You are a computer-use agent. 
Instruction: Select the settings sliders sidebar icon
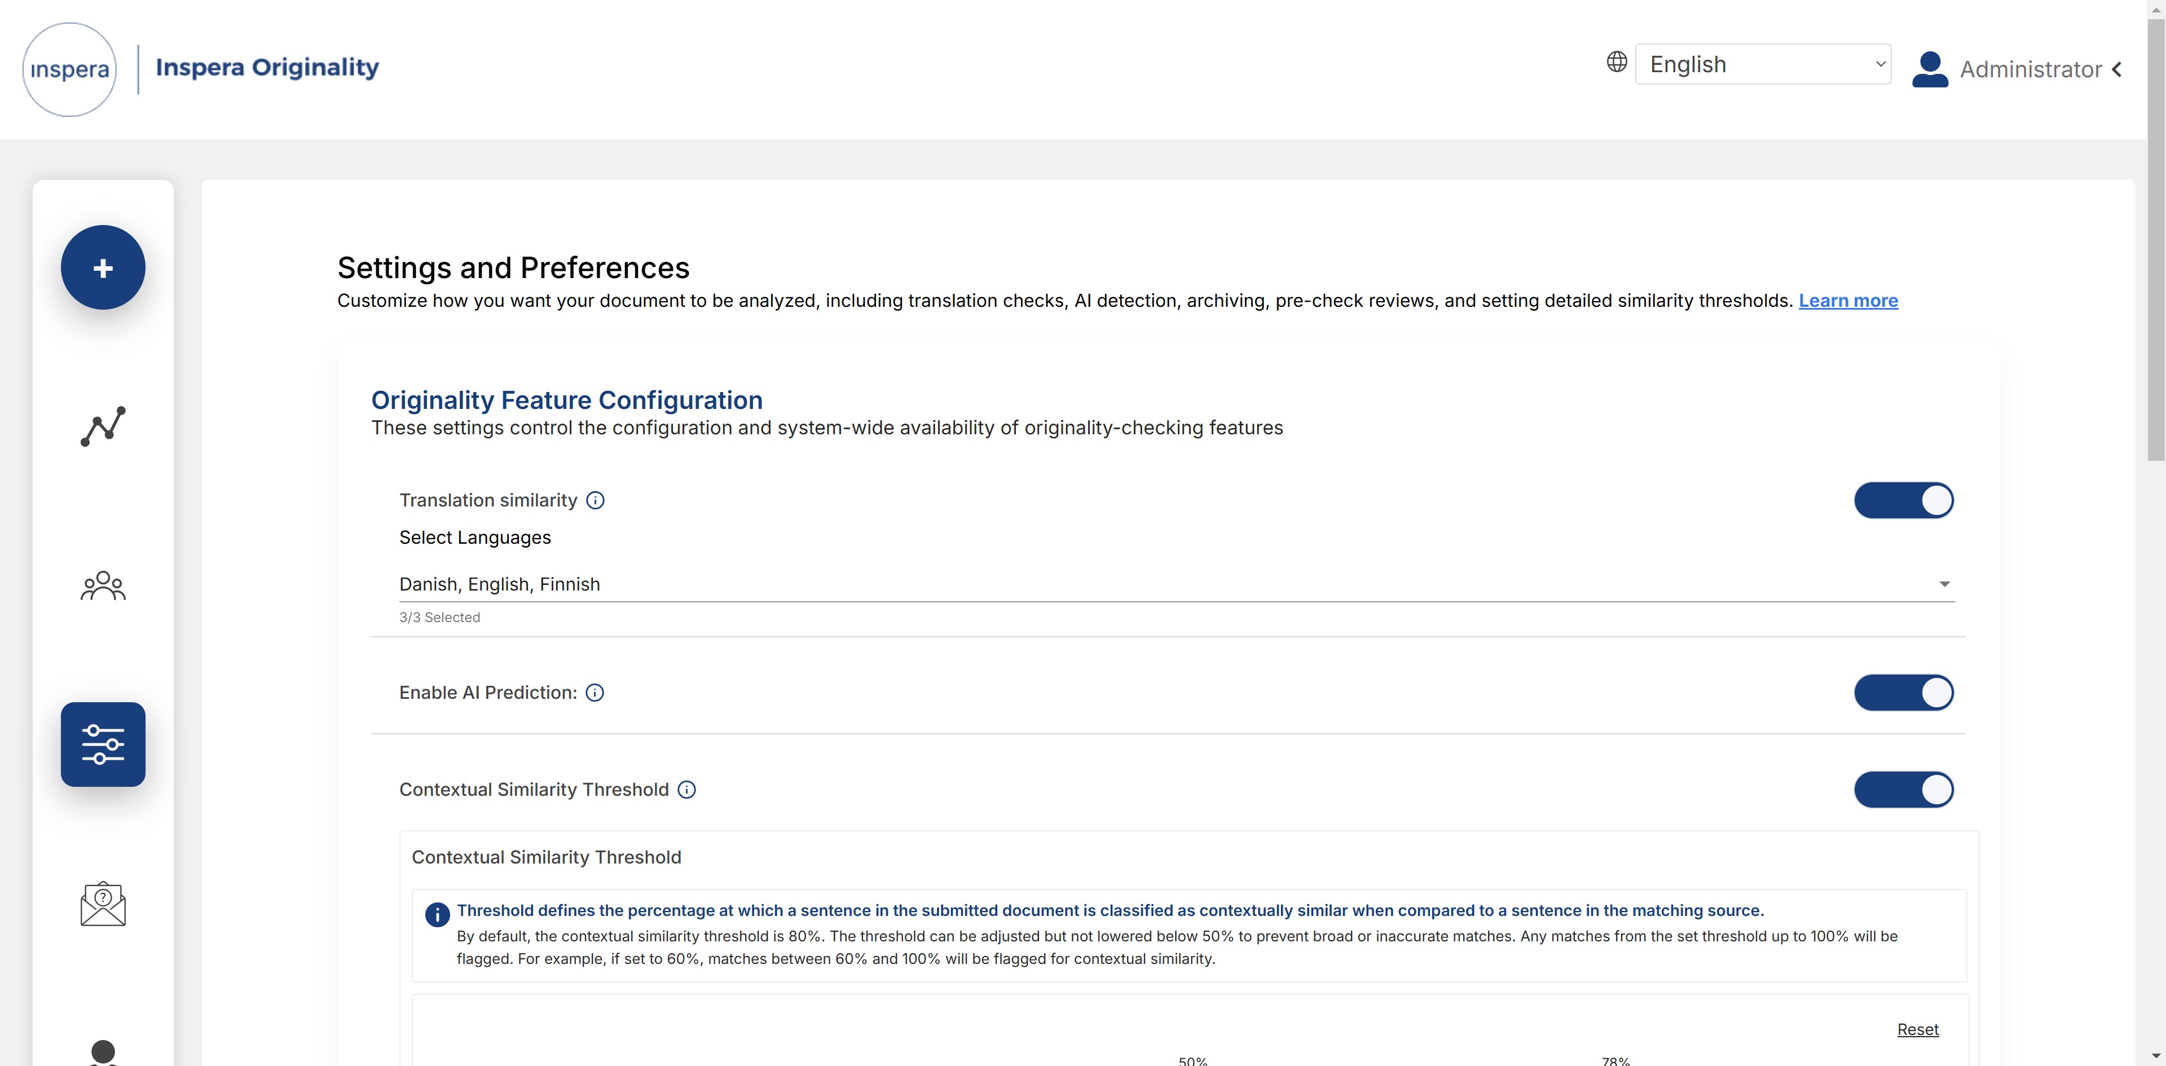pos(103,744)
